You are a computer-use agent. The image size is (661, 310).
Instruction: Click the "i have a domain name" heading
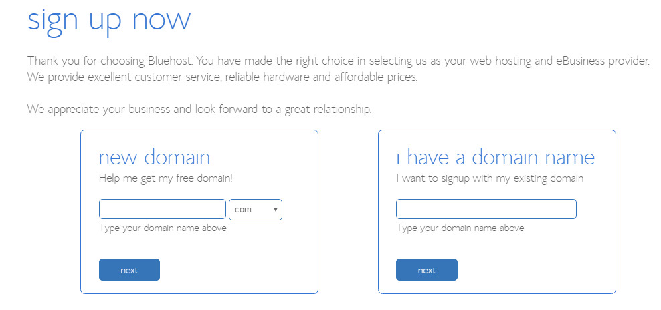point(495,158)
